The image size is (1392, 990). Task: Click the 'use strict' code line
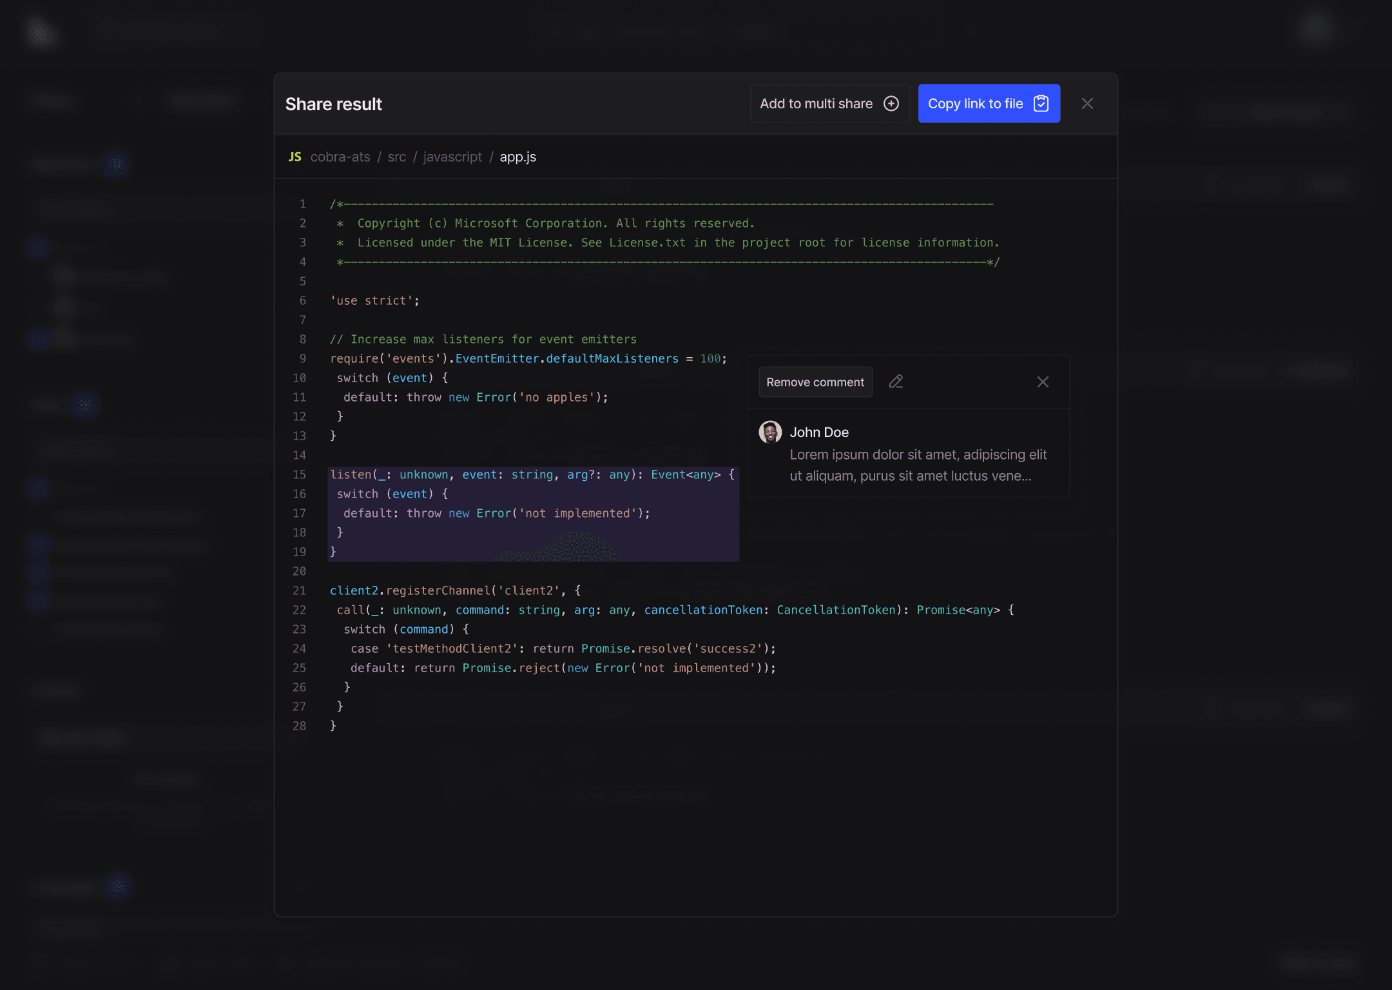(374, 301)
